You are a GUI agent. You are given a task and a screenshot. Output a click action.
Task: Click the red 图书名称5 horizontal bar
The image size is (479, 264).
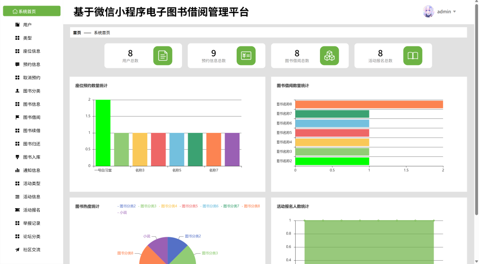[x=332, y=133]
